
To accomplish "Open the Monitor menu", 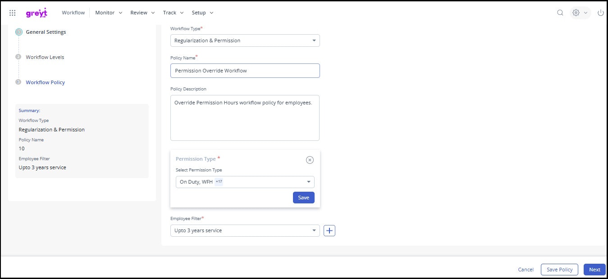I will (109, 13).
